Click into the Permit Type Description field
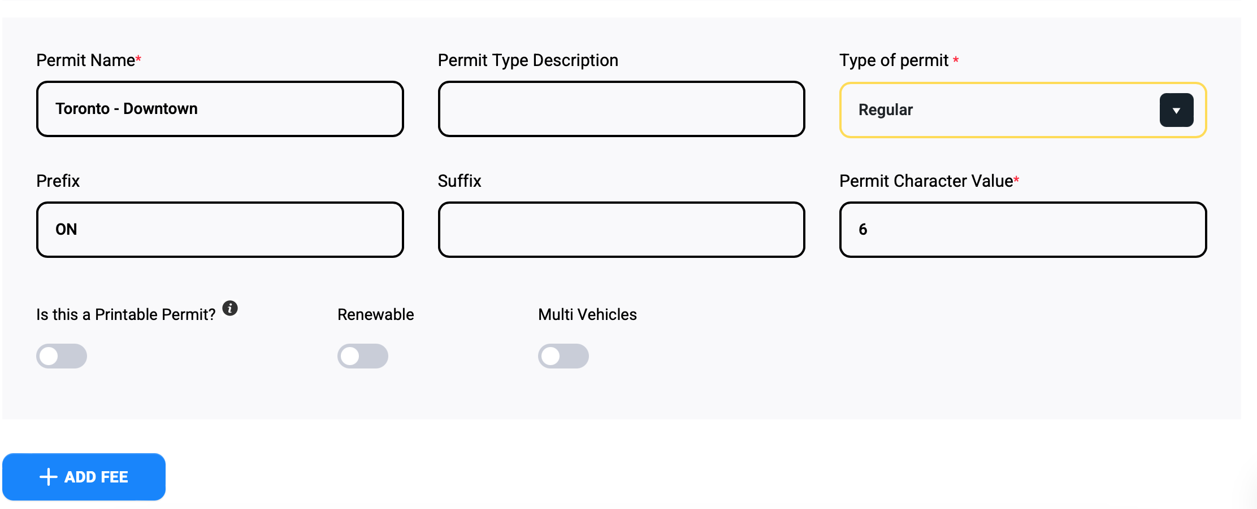Viewport: 1257px width, 509px height. (621, 109)
